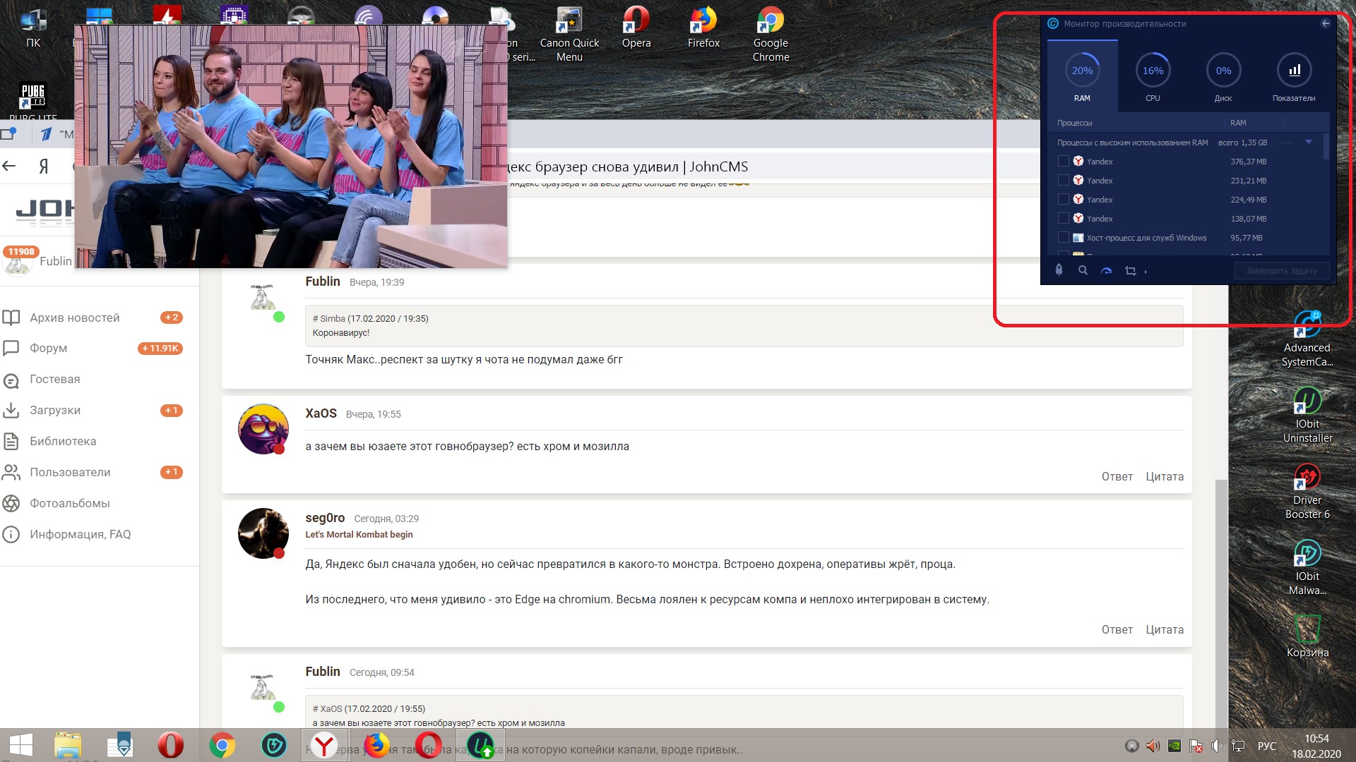Click Ответ under XaOS's comment
The width and height of the screenshot is (1356, 762).
[x=1117, y=477]
